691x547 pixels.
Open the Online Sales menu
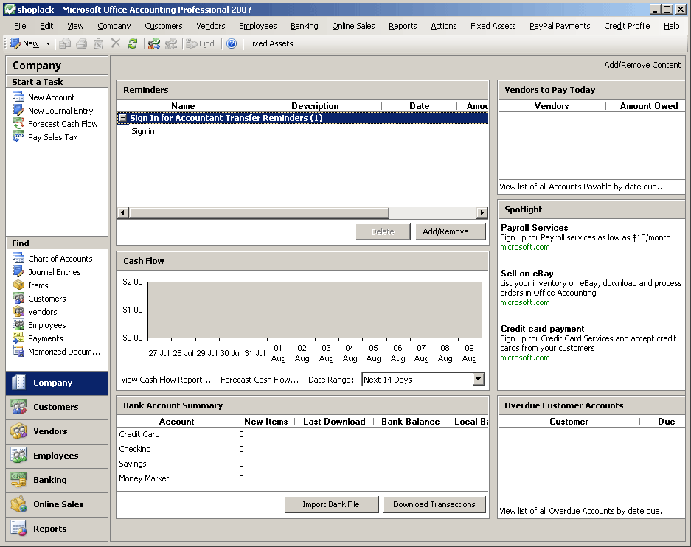tap(353, 26)
